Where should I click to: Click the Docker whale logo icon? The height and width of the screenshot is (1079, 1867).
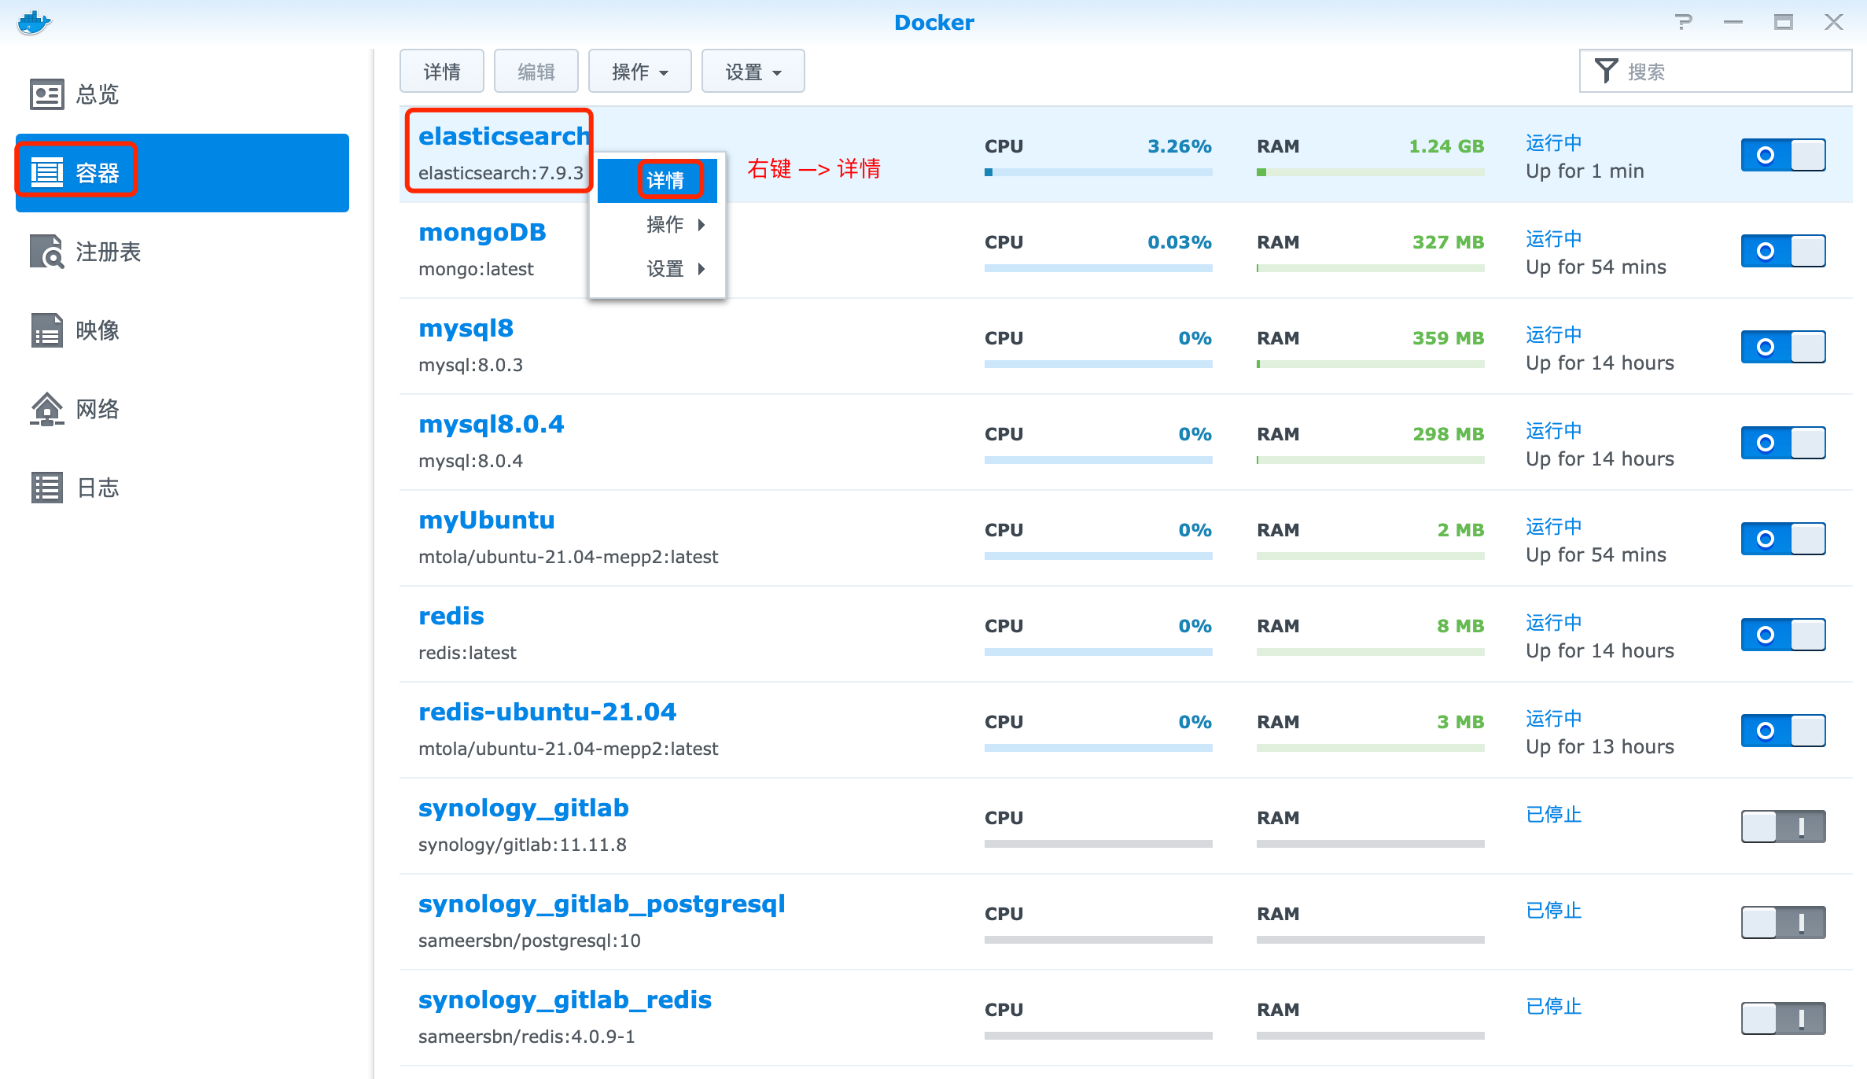tap(34, 22)
